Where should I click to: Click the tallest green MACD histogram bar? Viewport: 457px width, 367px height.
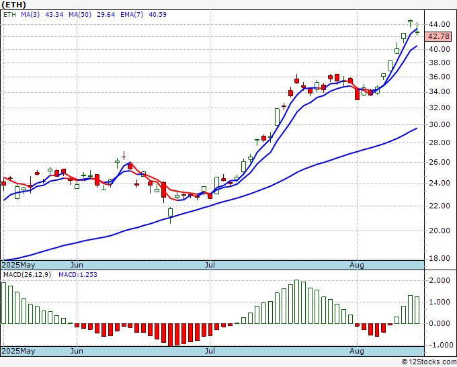[296, 302]
